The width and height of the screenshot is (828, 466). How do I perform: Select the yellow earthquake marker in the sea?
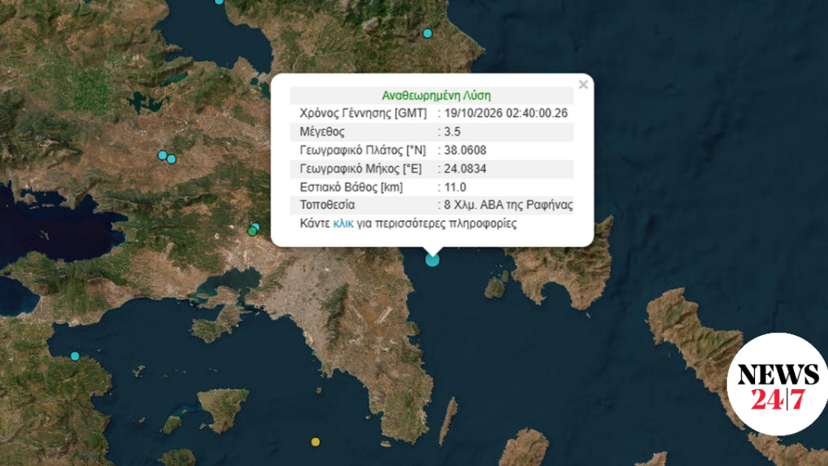click(315, 442)
